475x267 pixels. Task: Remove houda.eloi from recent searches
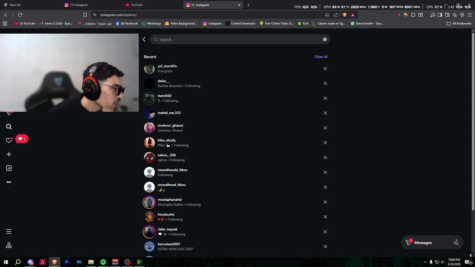click(325, 217)
